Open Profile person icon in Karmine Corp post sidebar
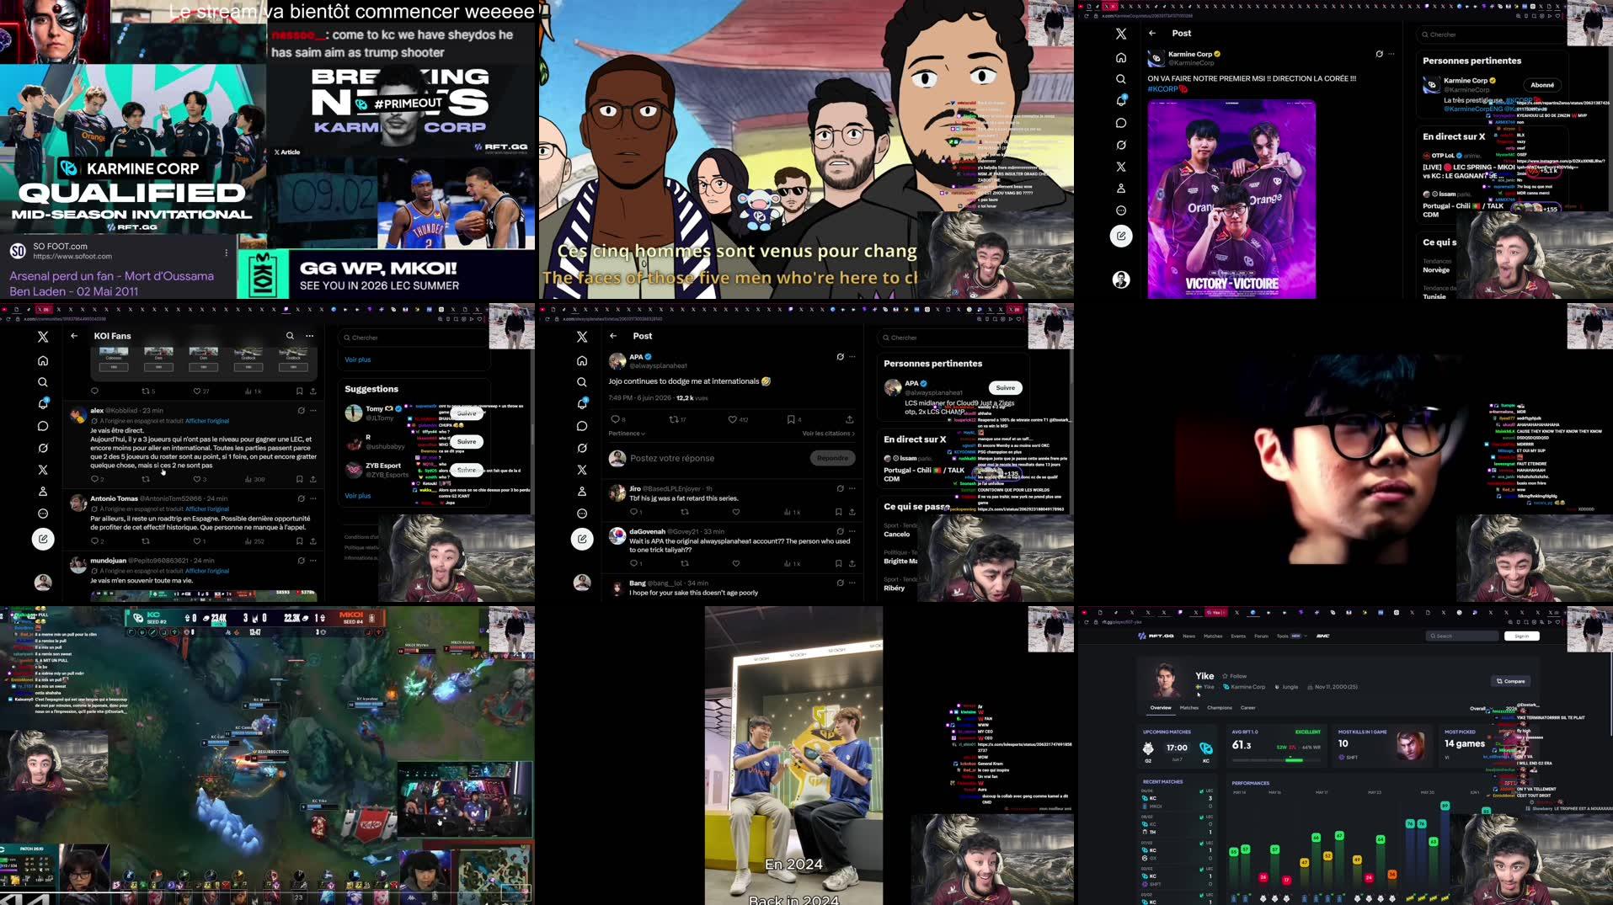 click(x=1121, y=189)
